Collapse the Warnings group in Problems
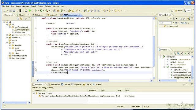Screen dimensions: 196x110 pyautogui.click(x=34, y=93)
